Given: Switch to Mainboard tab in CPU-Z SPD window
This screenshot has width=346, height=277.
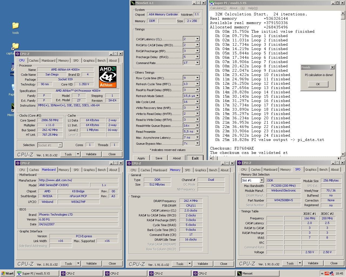Looking at the screenshot, I should click(270, 170).
